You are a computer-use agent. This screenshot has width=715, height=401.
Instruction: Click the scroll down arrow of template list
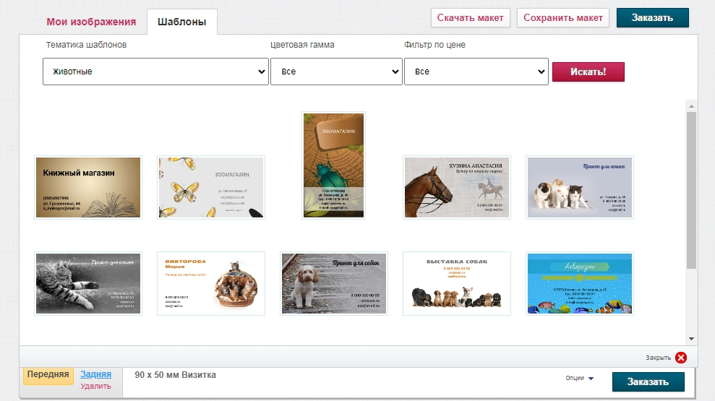pos(691,338)
